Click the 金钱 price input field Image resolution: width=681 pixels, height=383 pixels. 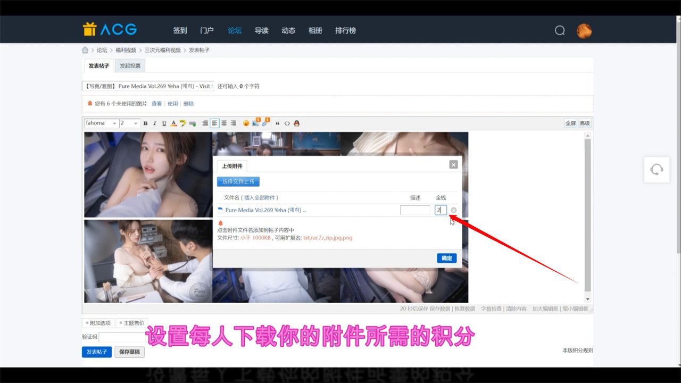441,210
